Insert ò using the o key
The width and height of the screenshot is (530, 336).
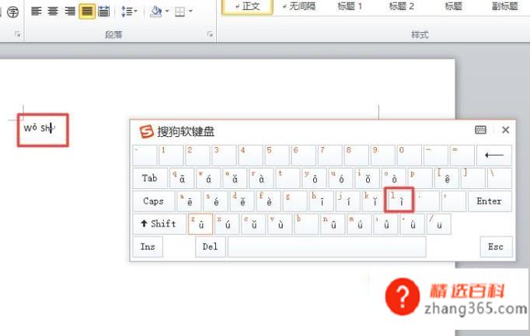point(394,178)
